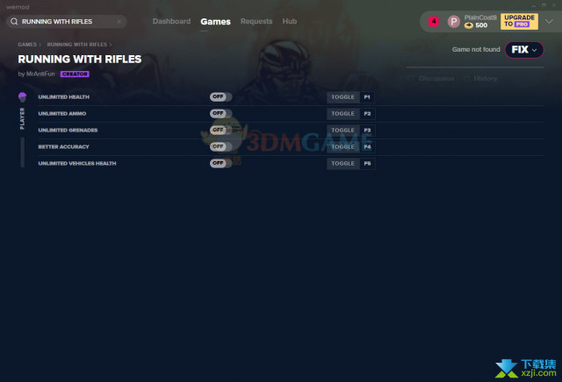
Task: Click the F5 hotkey box
Action: tap(367, 164)
